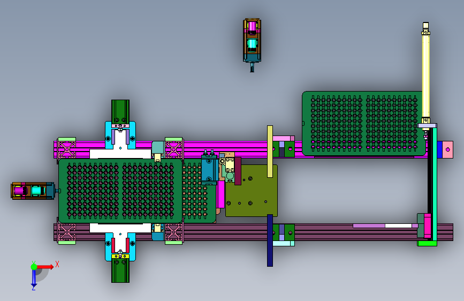Select the tall teal-green vertical column at right

pyautogui.click(x=435, y=184)
